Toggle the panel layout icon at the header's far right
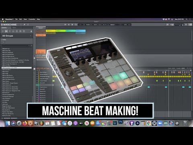This screenshot has height=145, width=193. pos(190,25)
